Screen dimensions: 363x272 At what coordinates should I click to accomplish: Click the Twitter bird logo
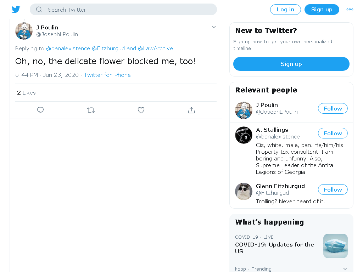16,10
